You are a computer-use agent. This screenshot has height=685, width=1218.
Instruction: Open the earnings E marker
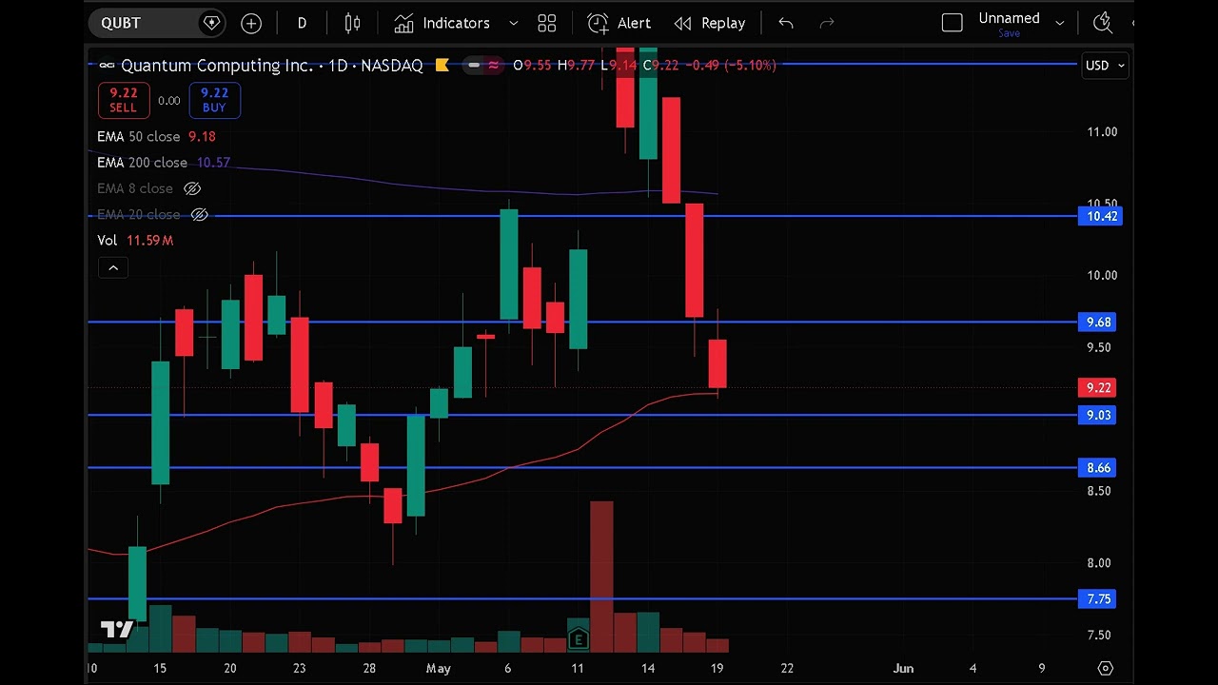578,639
